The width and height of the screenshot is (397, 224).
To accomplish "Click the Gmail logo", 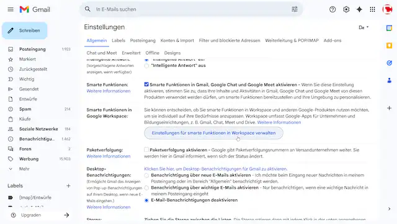I will tap(35, 9).
